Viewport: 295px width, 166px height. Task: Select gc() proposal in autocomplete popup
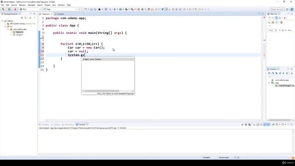(108, 59)
